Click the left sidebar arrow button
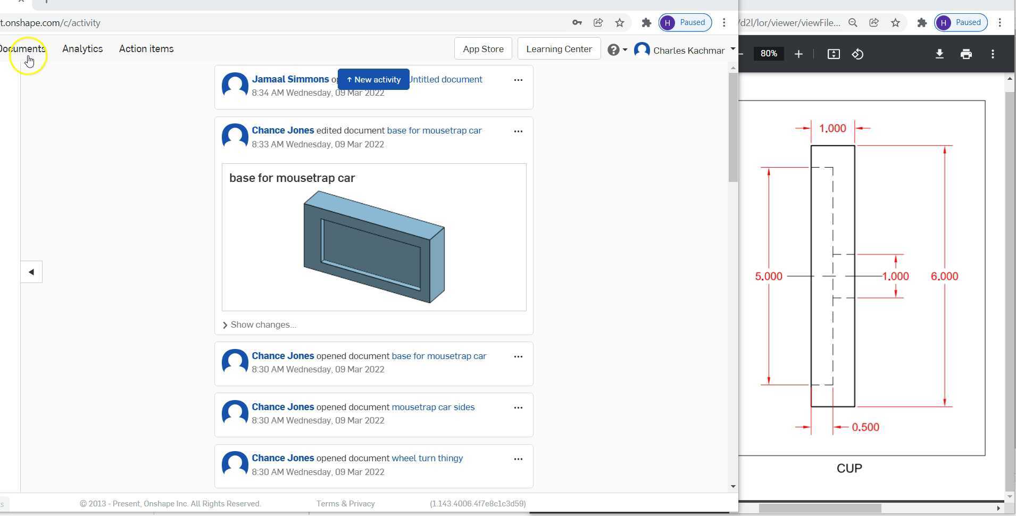This screenshot has width=1016, height=516. click(x=31, y=272)
